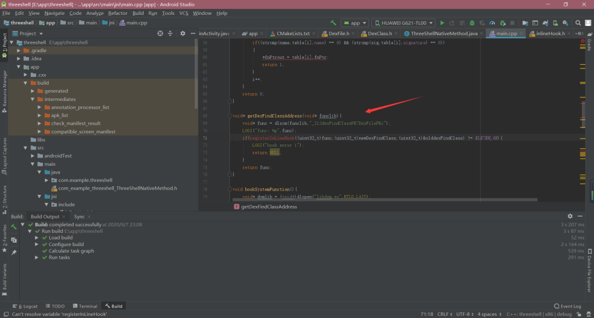Show hidden editor tabs dropdown

[580, 34]
